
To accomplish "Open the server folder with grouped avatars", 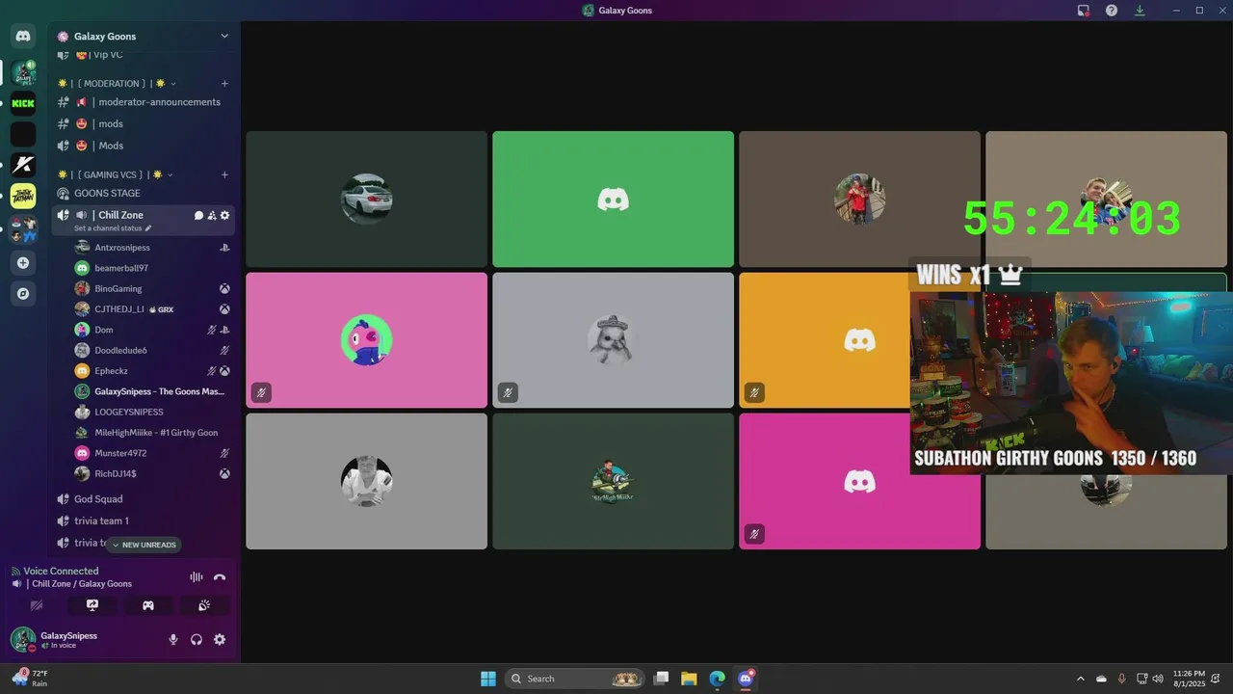I will (23, 229).
